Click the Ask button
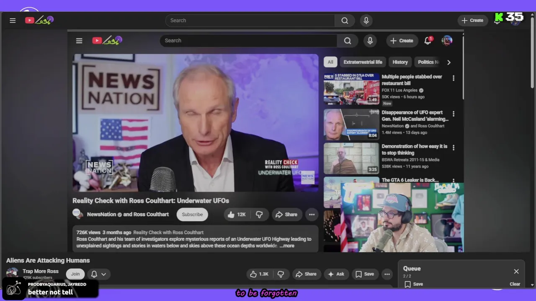The height and width of the screenshot is (301, 536). coord(336,274)
